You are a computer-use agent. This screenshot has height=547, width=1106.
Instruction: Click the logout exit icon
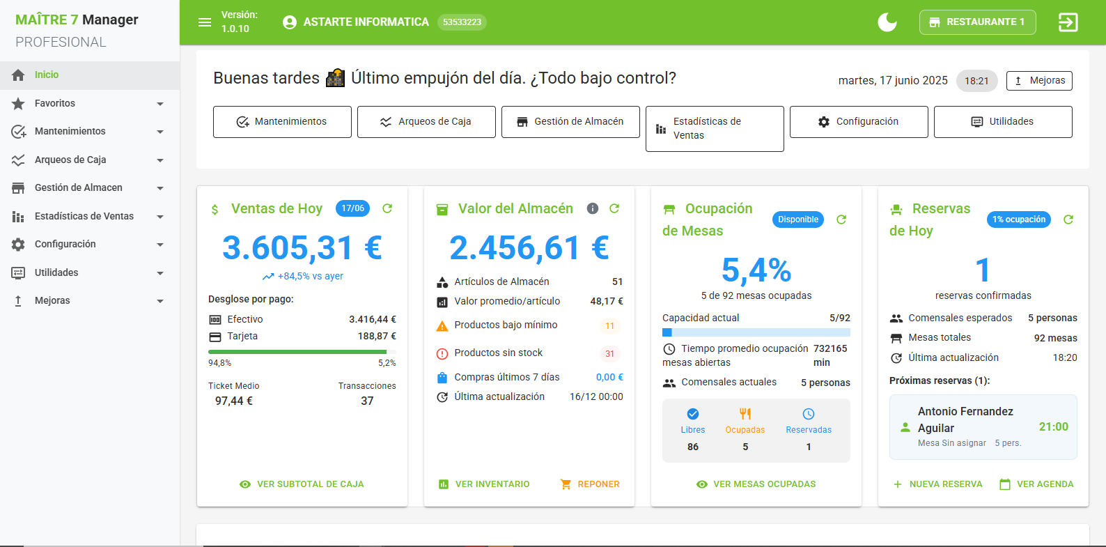(x=1068, y=22)
